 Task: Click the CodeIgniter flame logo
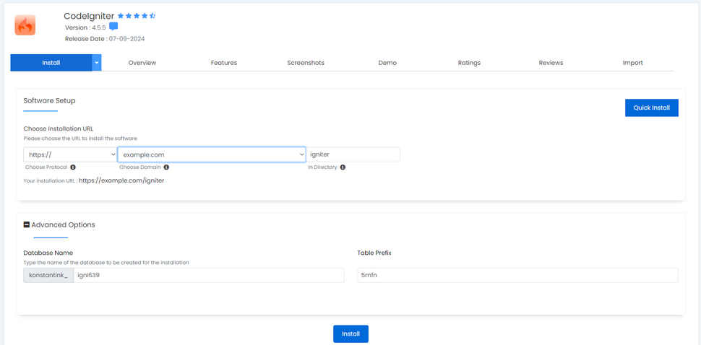tap(25, 25)
